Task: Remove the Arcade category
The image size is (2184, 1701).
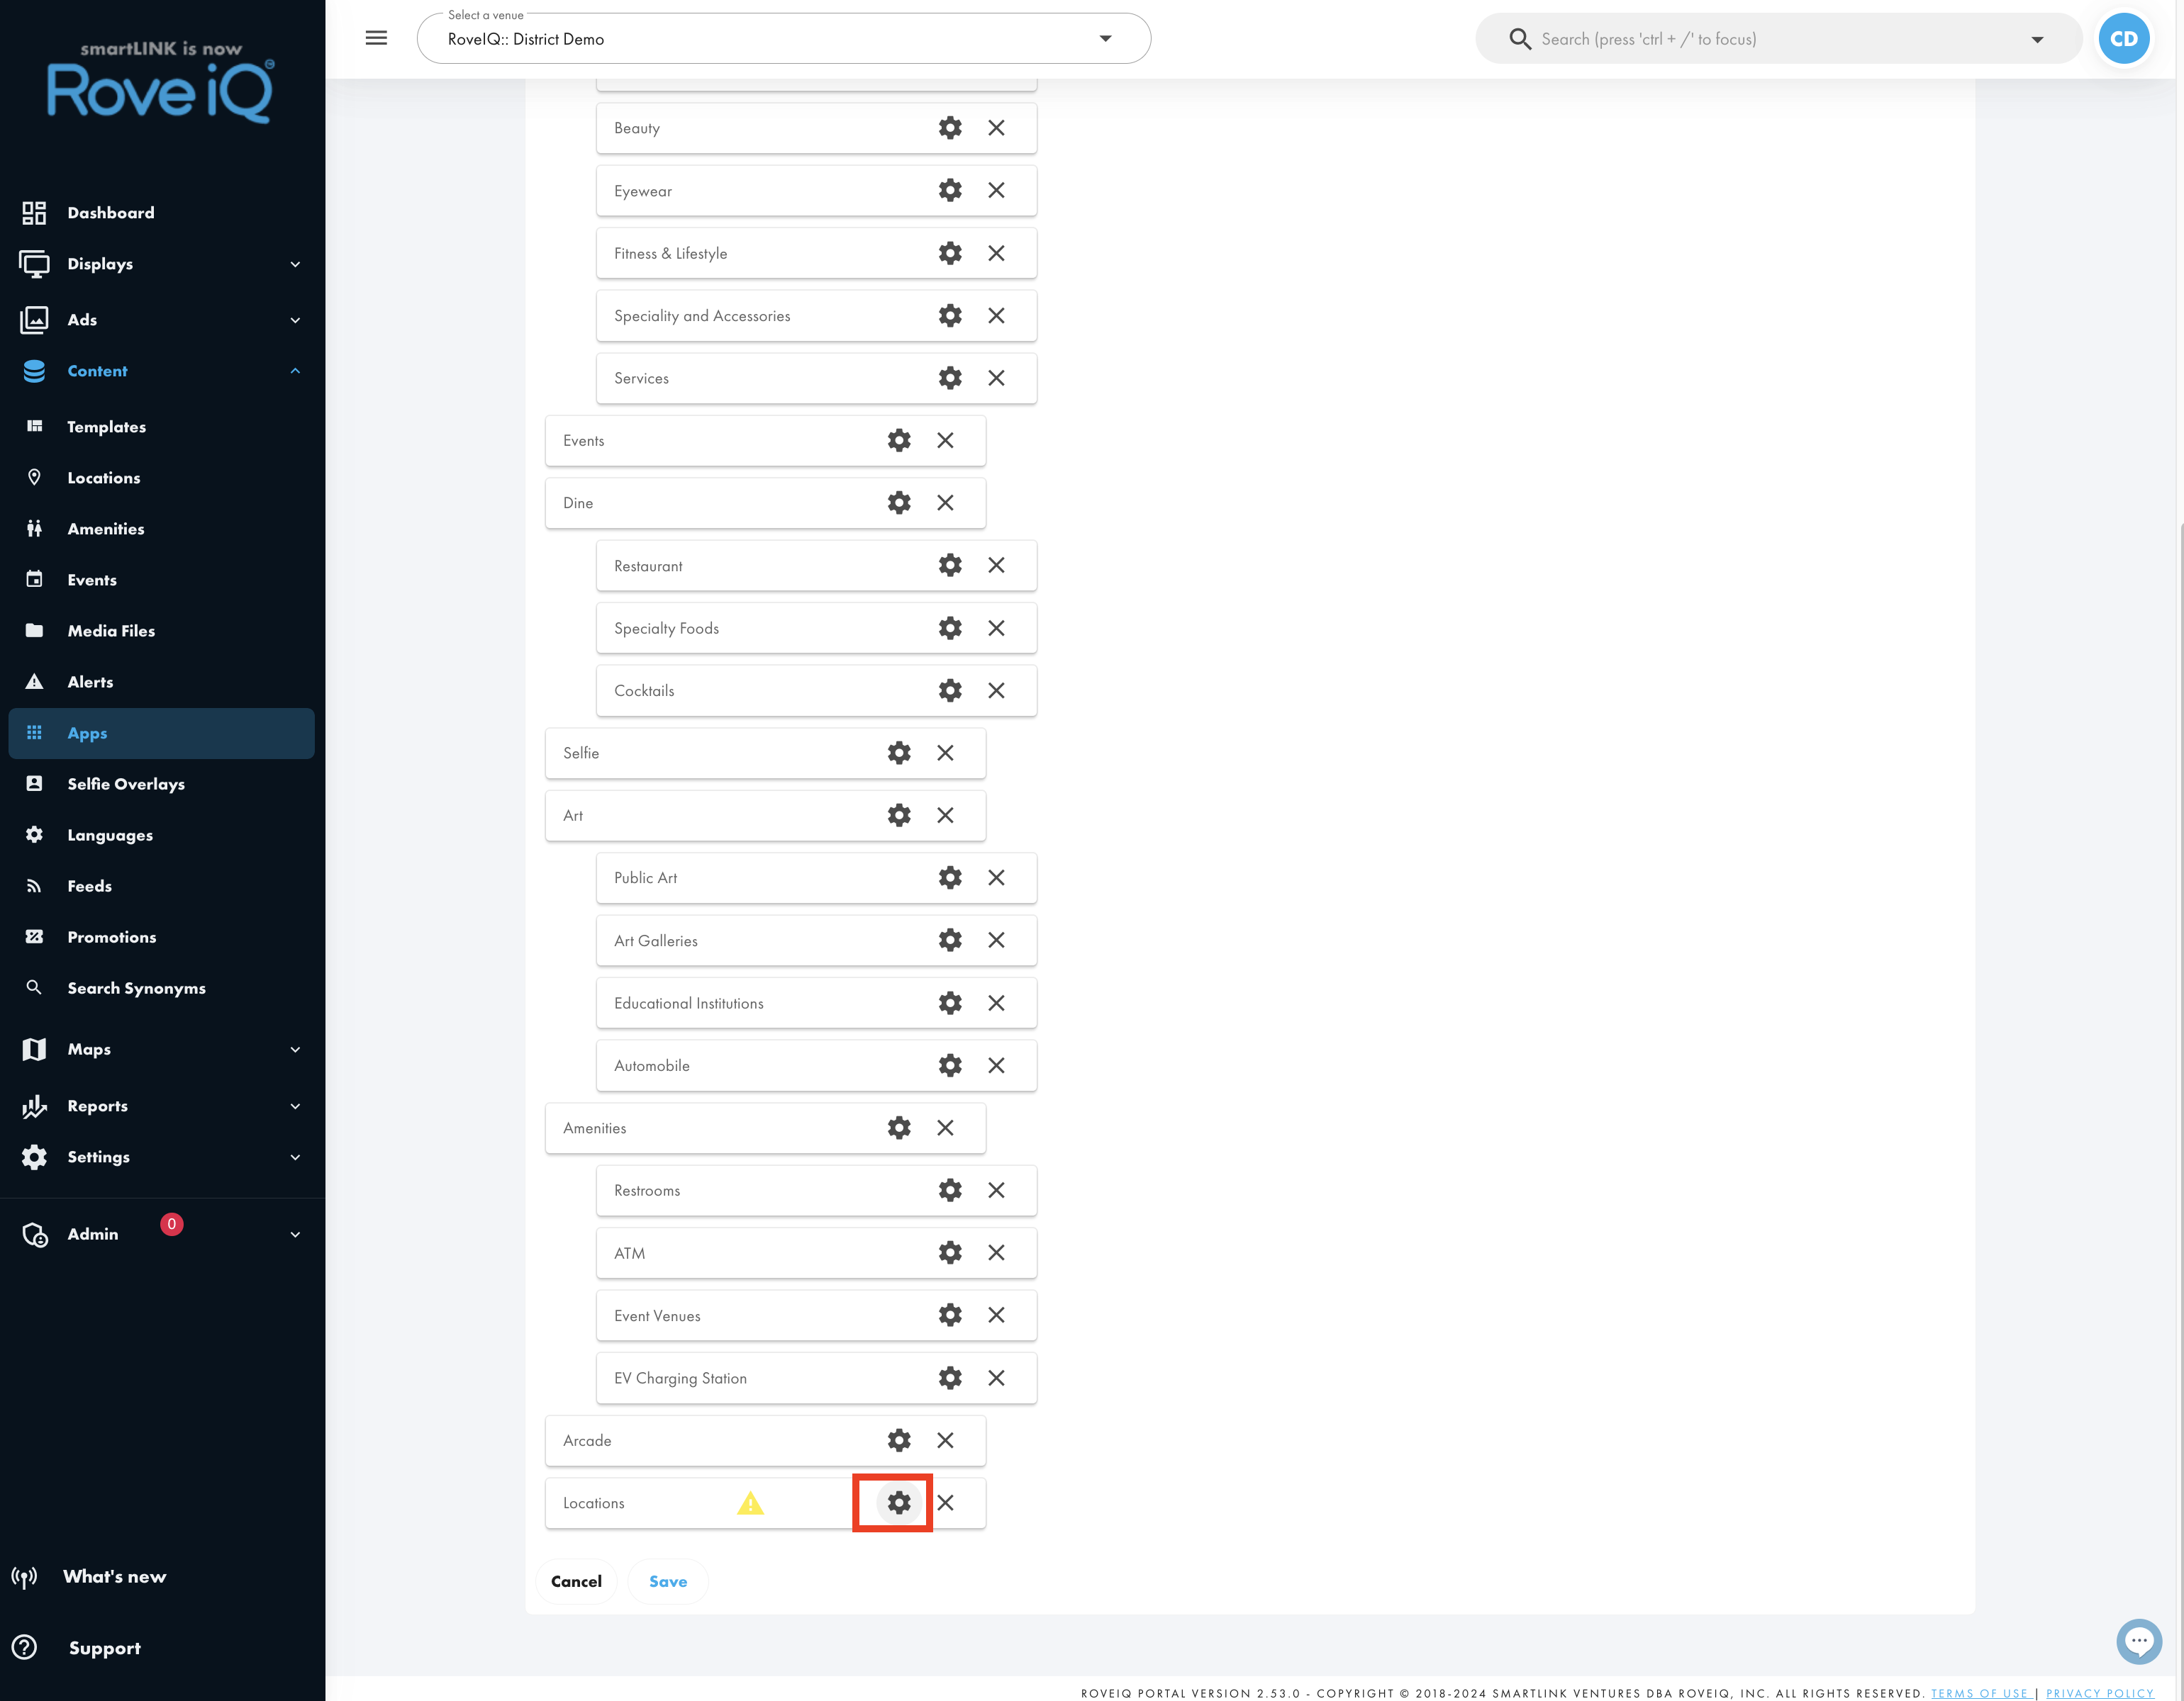Action: click(945, 1440)
